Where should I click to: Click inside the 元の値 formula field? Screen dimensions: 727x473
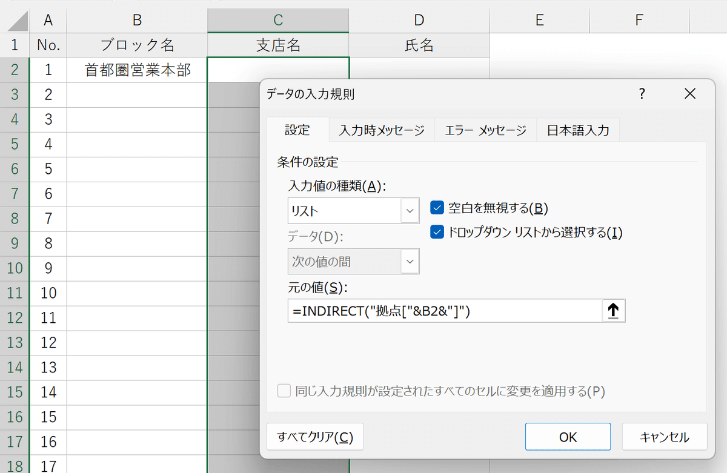tap(444, 311)
